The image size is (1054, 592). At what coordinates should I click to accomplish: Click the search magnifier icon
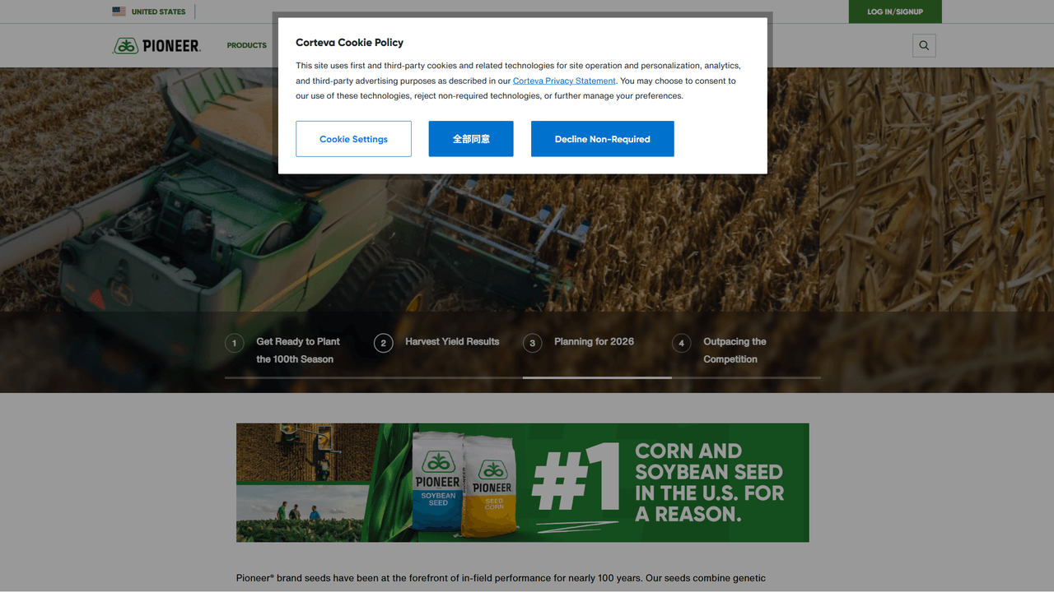(924, 45)
